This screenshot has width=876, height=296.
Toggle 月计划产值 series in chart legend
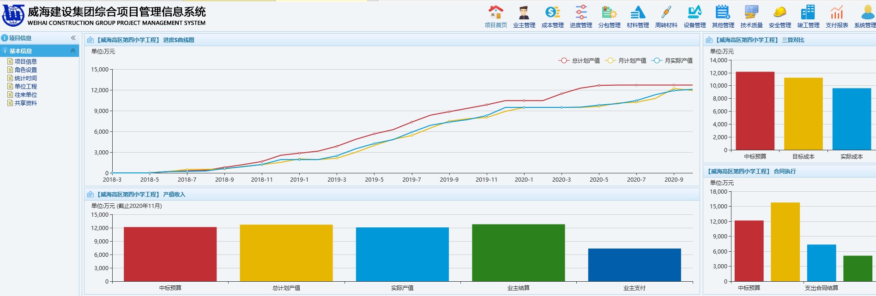point(626,60)
